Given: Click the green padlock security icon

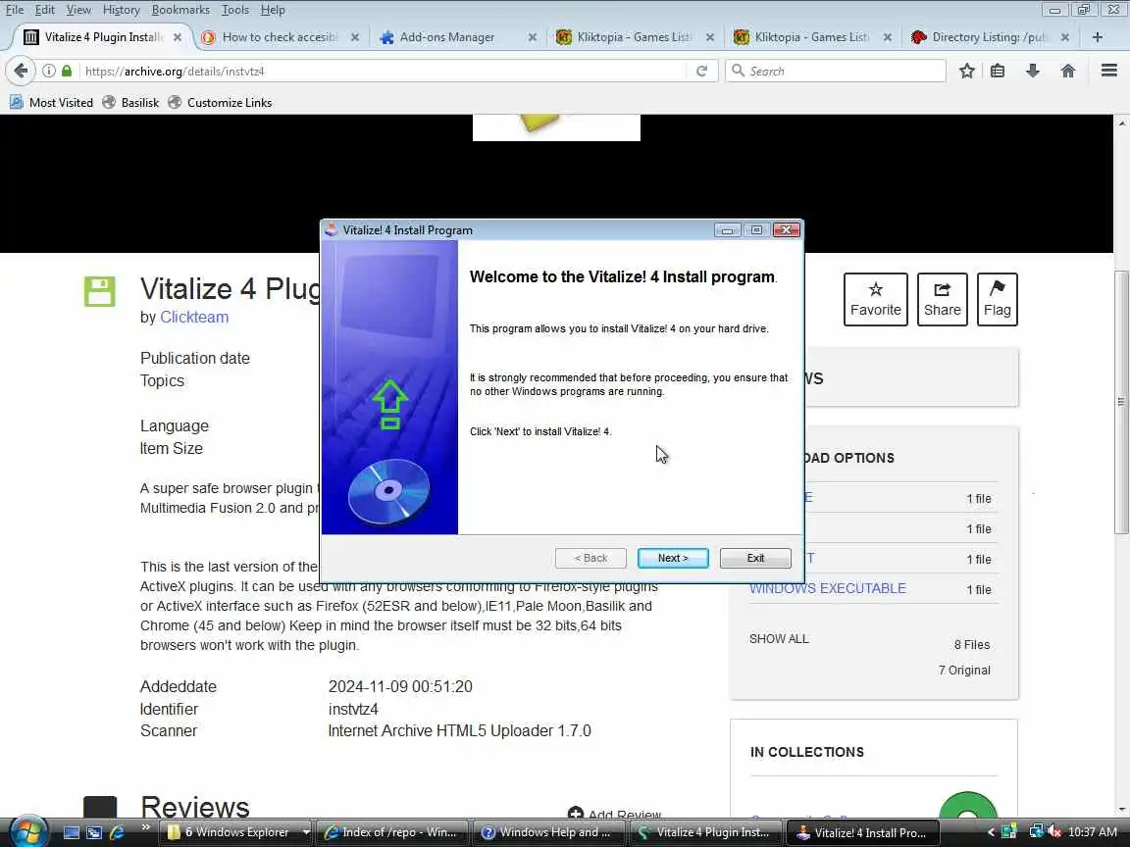Looking at the screenshot, I should (67, 71).
